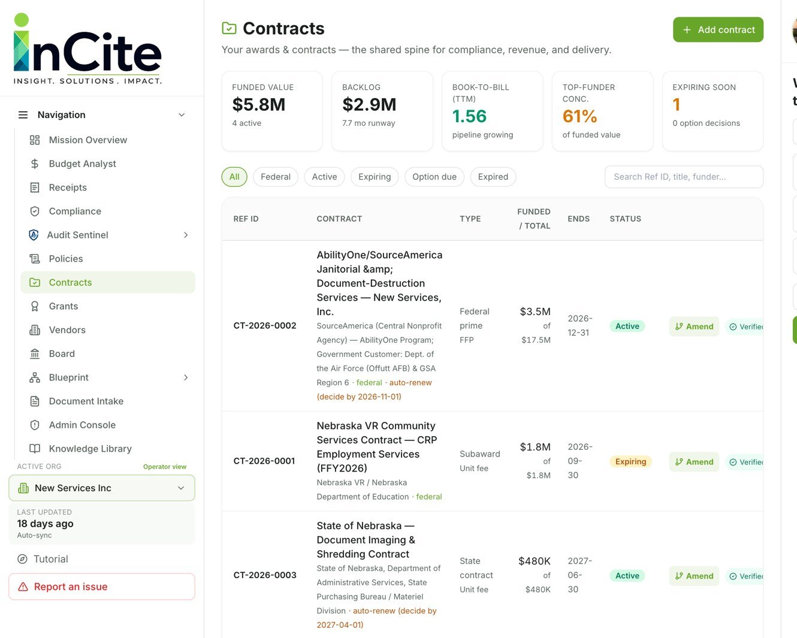Click the Knowledge Library book icon

pyautogui.click(x=35, y=449)
